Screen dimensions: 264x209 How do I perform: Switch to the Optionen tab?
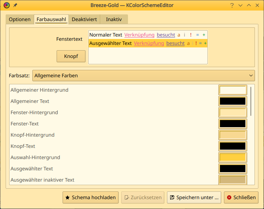[20, 19]
